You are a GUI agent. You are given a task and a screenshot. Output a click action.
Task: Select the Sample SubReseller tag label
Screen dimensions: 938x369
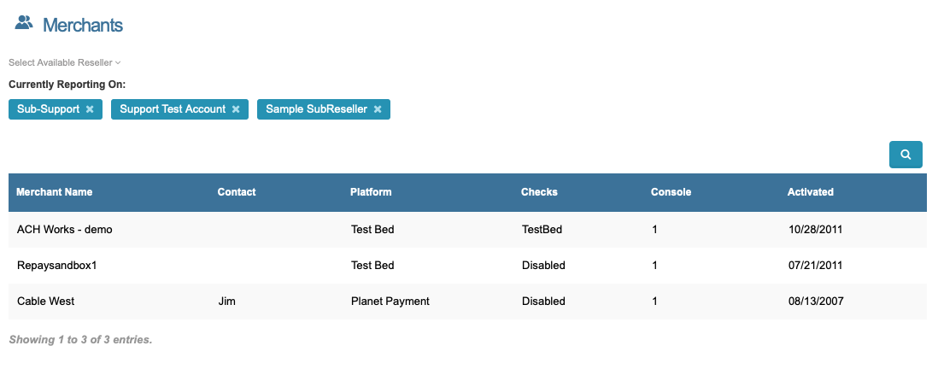[316, 109]
